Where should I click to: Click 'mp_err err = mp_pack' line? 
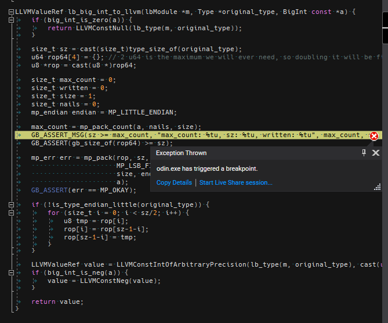(89, 157)
